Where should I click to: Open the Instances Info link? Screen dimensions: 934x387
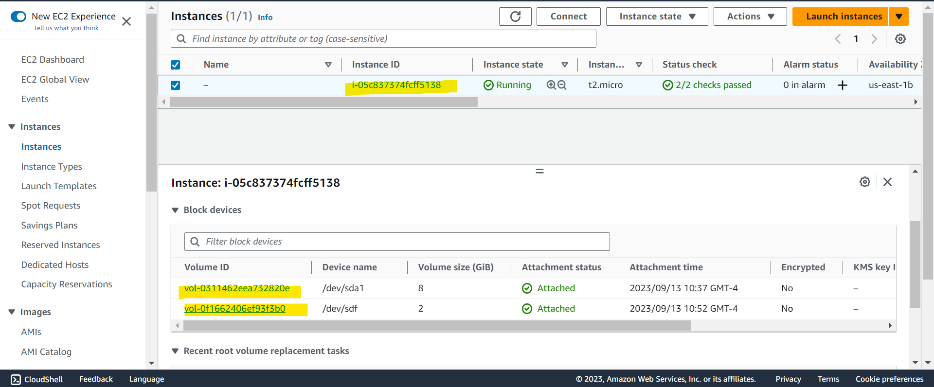point(265,18)
